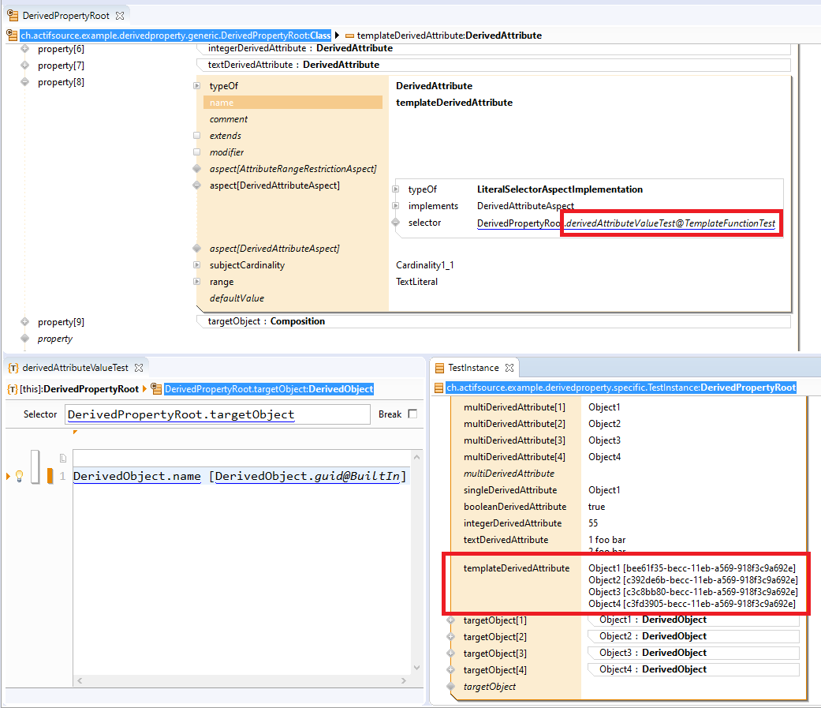
Task: Click the class icon in the DerivedPropertyRoot breadcrumb
Action: point(12,35)
